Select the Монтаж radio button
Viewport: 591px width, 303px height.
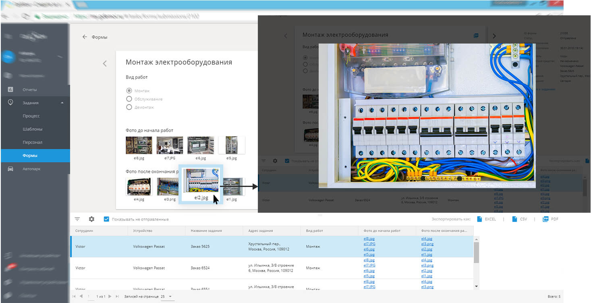click(129, 91)
